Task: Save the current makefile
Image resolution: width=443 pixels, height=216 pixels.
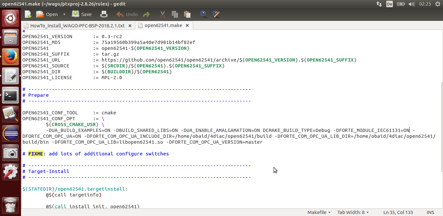Action: 82,14
